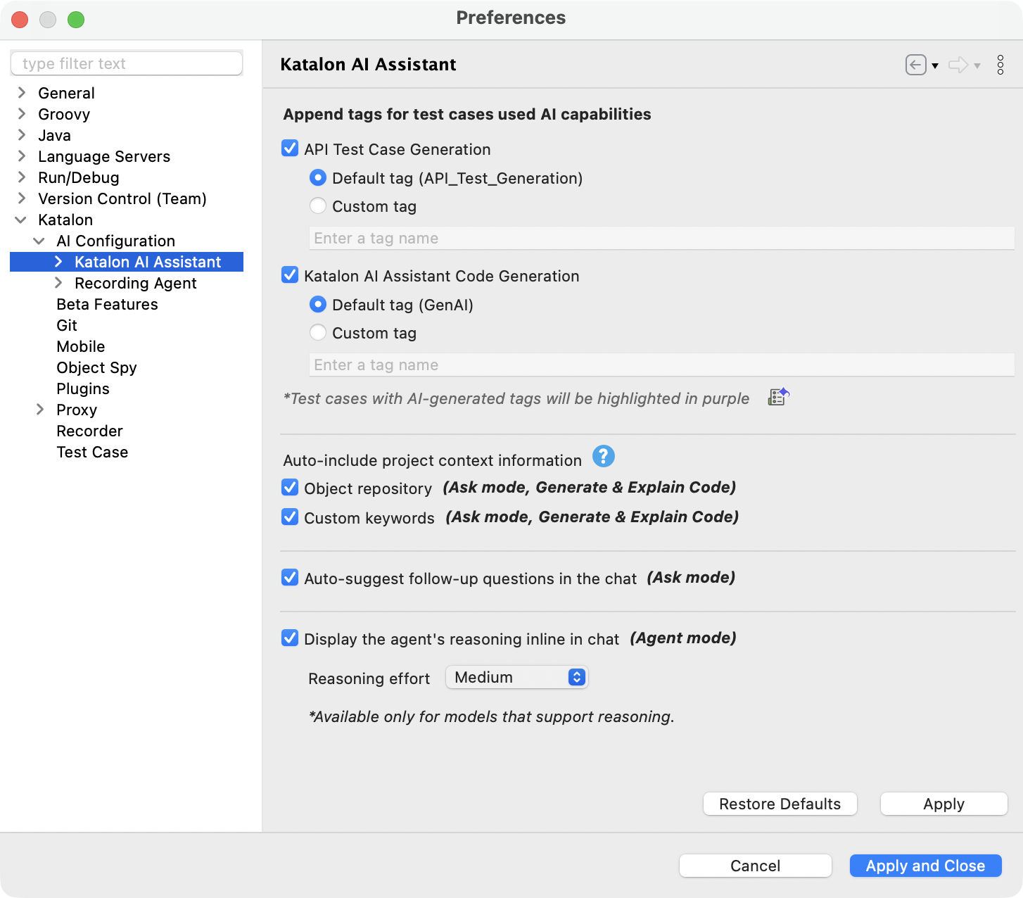1023x898 pixels.
Task: Open Test Case preferences
Action: 92,452
